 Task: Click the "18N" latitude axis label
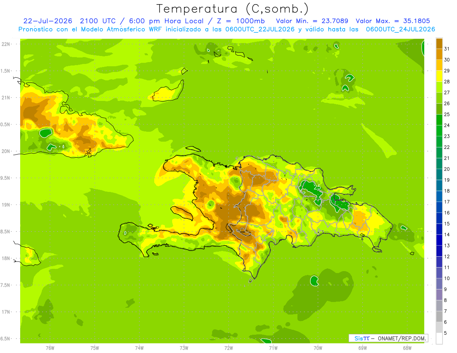point(6,259)
